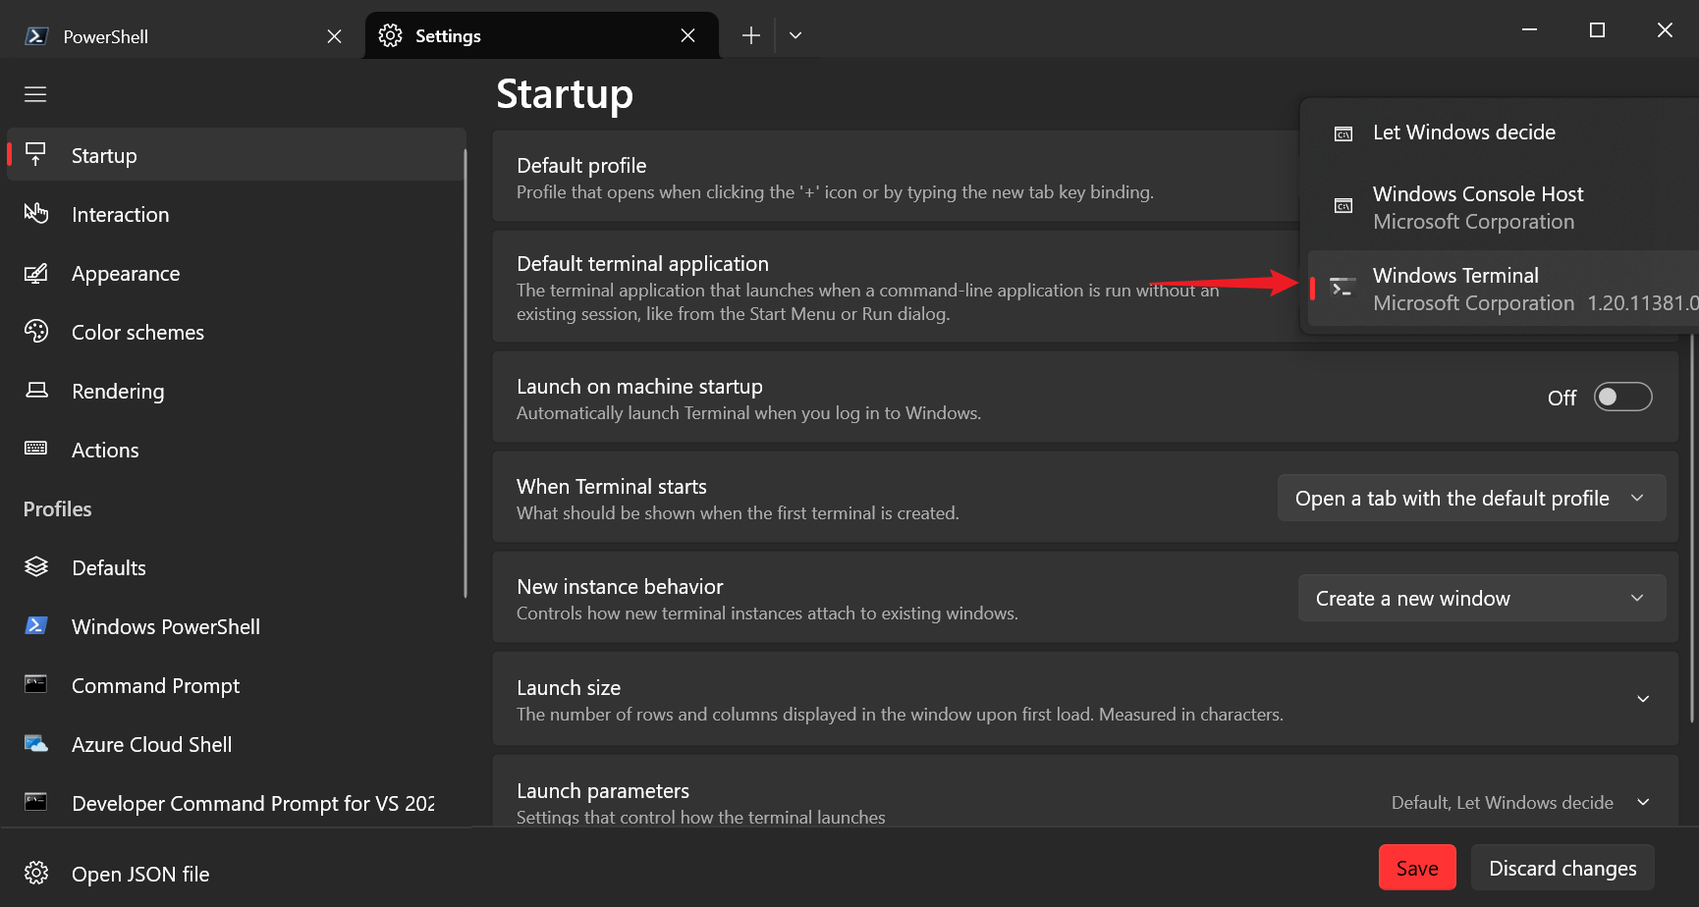Viewport: 1699px width, 907px height.
Task: Open the Azure Cloud Shell profile icon
Action: click(36, 744)
